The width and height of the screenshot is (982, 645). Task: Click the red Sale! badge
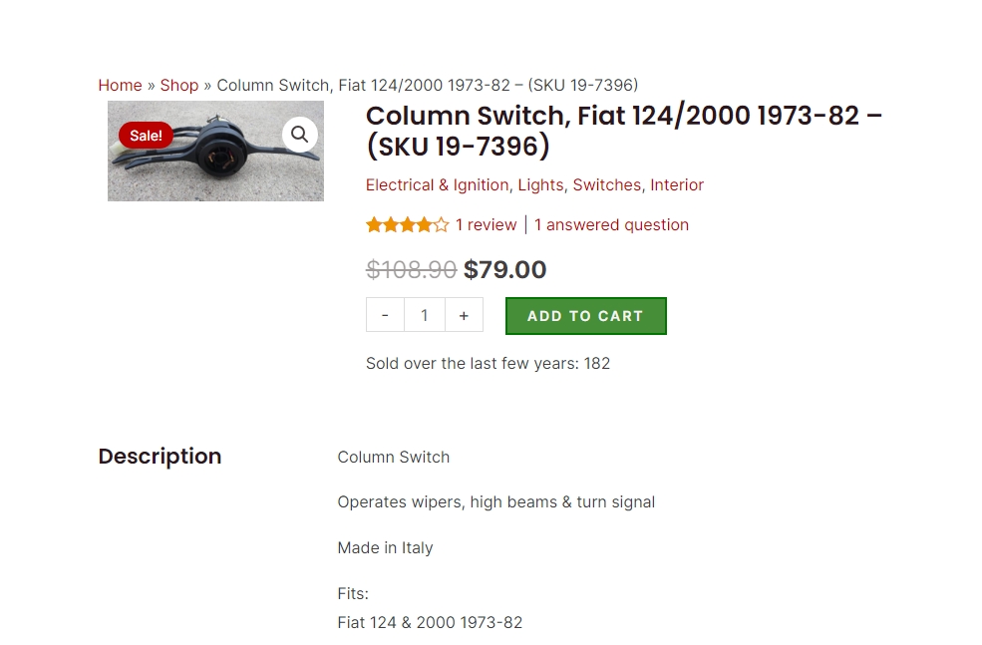146,136
